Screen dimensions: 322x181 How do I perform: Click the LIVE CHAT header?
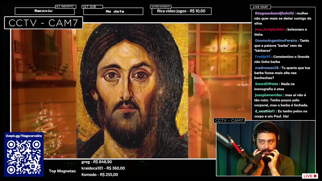[260, 7]
